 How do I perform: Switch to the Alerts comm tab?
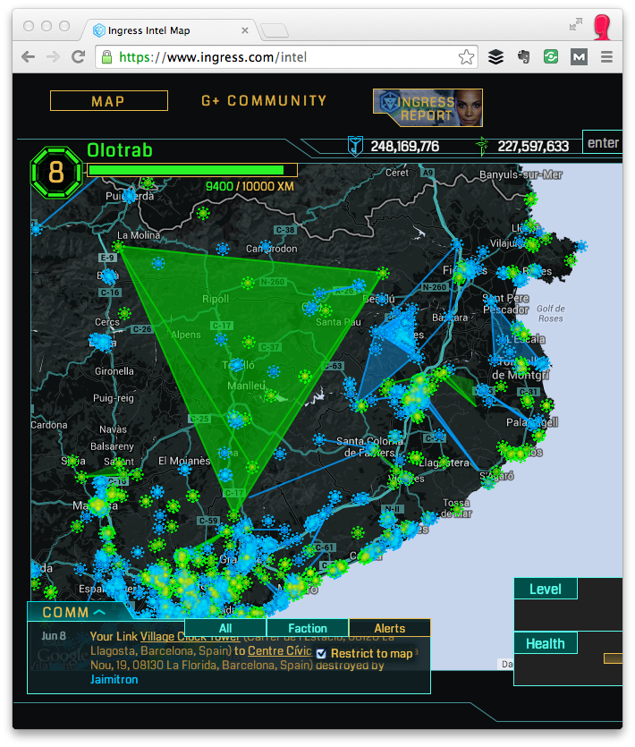tap(390, 628)
